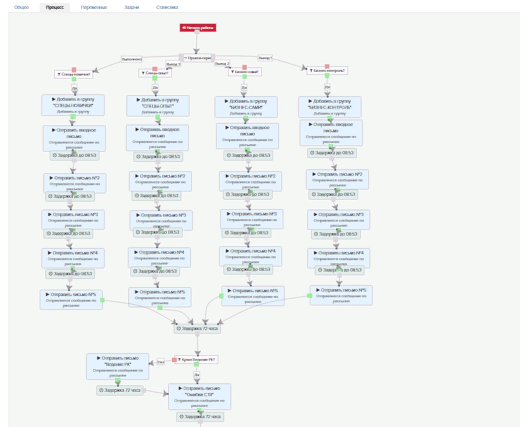Select the Купил Введение РК? condition block
This screenshot has width=520, height=427.
pyautogui.click(x=197, y=360)
